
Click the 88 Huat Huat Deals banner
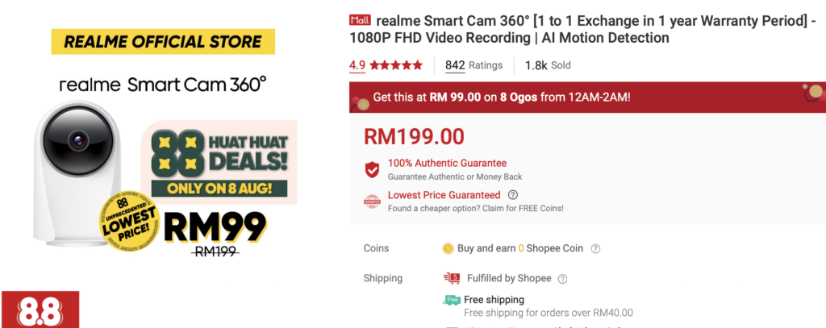[219, 162]
